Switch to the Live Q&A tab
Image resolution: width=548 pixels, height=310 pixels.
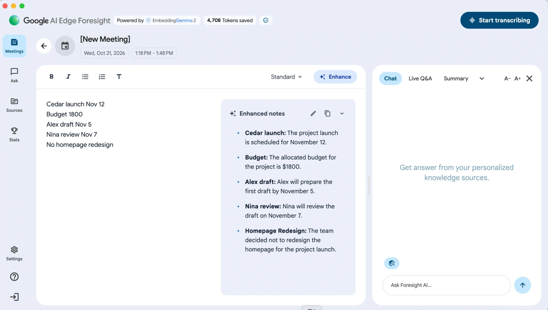coord(420,78)
